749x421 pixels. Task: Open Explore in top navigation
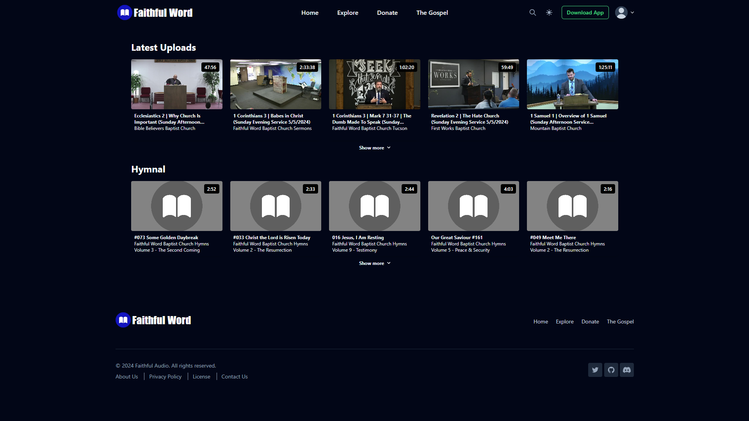[347, 12]
